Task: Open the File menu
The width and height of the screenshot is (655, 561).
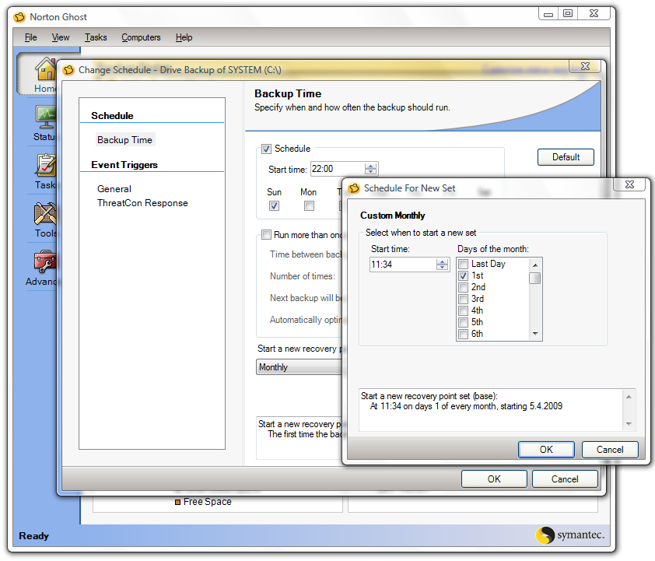Action: tap(31, 37)
